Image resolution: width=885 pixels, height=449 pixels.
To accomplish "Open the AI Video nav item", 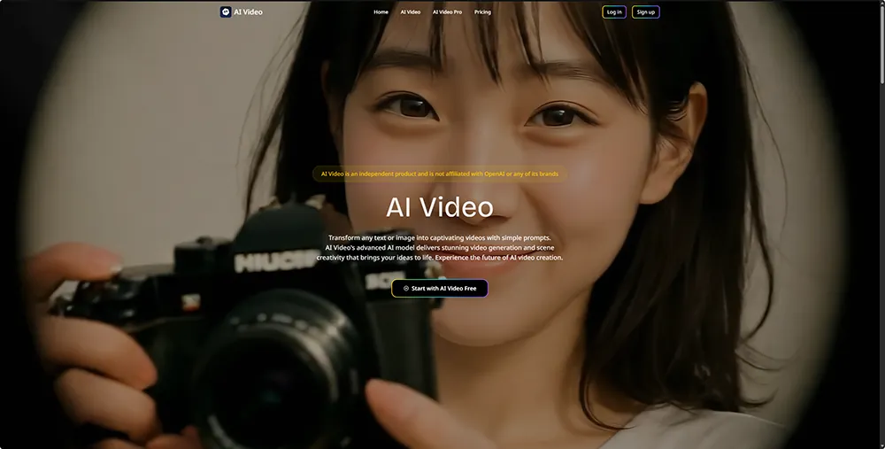I will click(411, 12).
